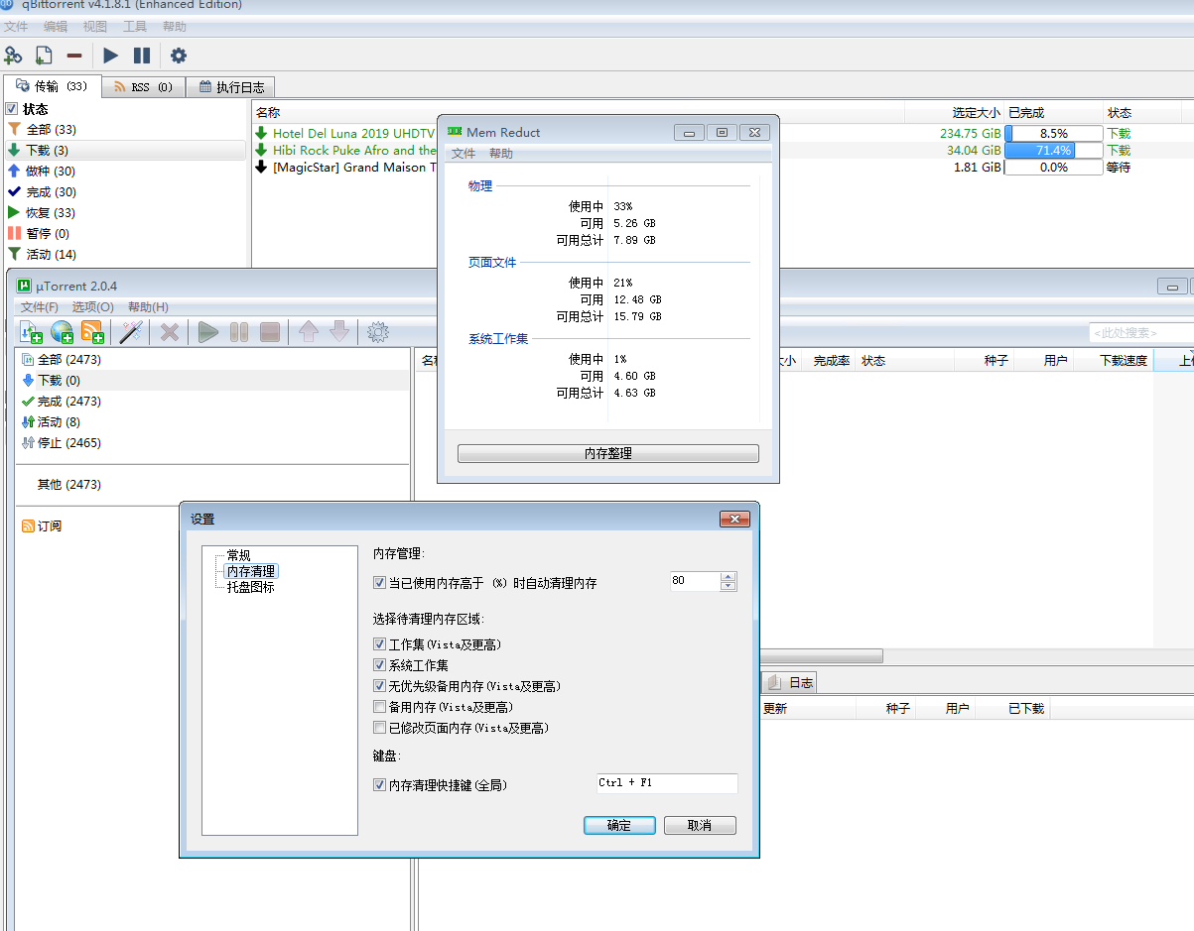This screenshot has width=1194, height=931.
Task: Toggle the 状态 checkbox in qBittorrent sidebar
Action: click(12, 109)
